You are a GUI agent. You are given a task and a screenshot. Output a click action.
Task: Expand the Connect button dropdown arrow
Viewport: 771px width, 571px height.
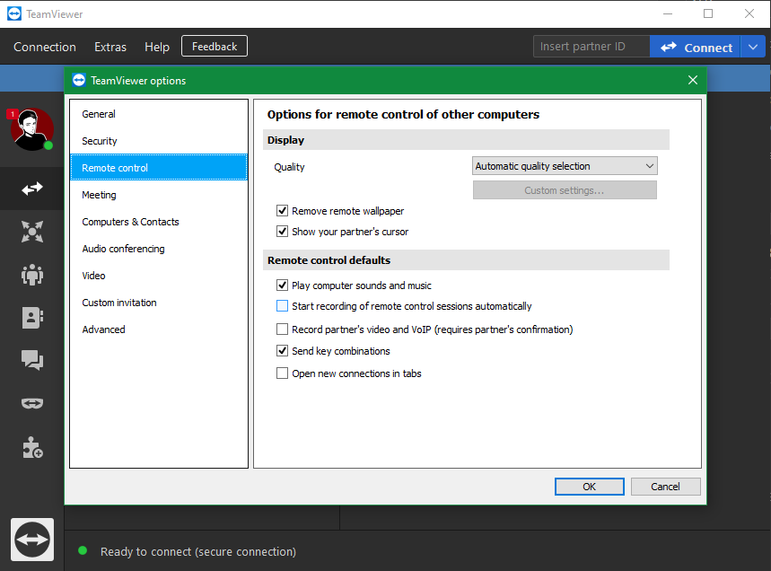753,46
